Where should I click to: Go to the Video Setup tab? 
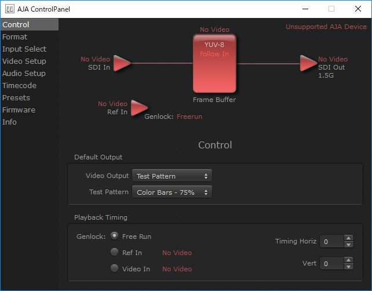click(x=30, y=61)
